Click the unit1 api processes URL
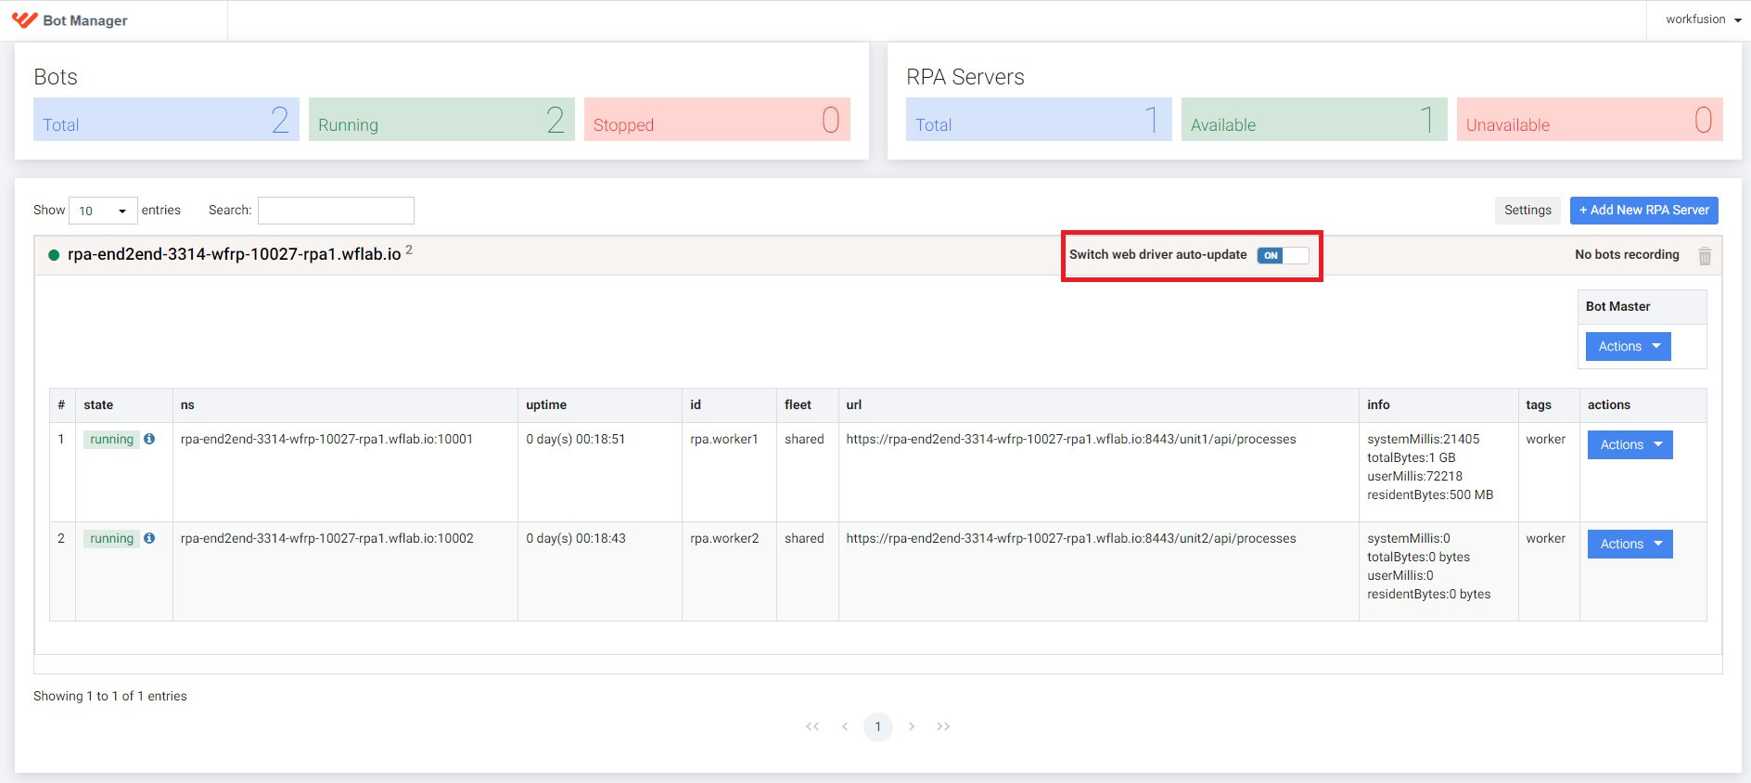 coord(1071,439)
